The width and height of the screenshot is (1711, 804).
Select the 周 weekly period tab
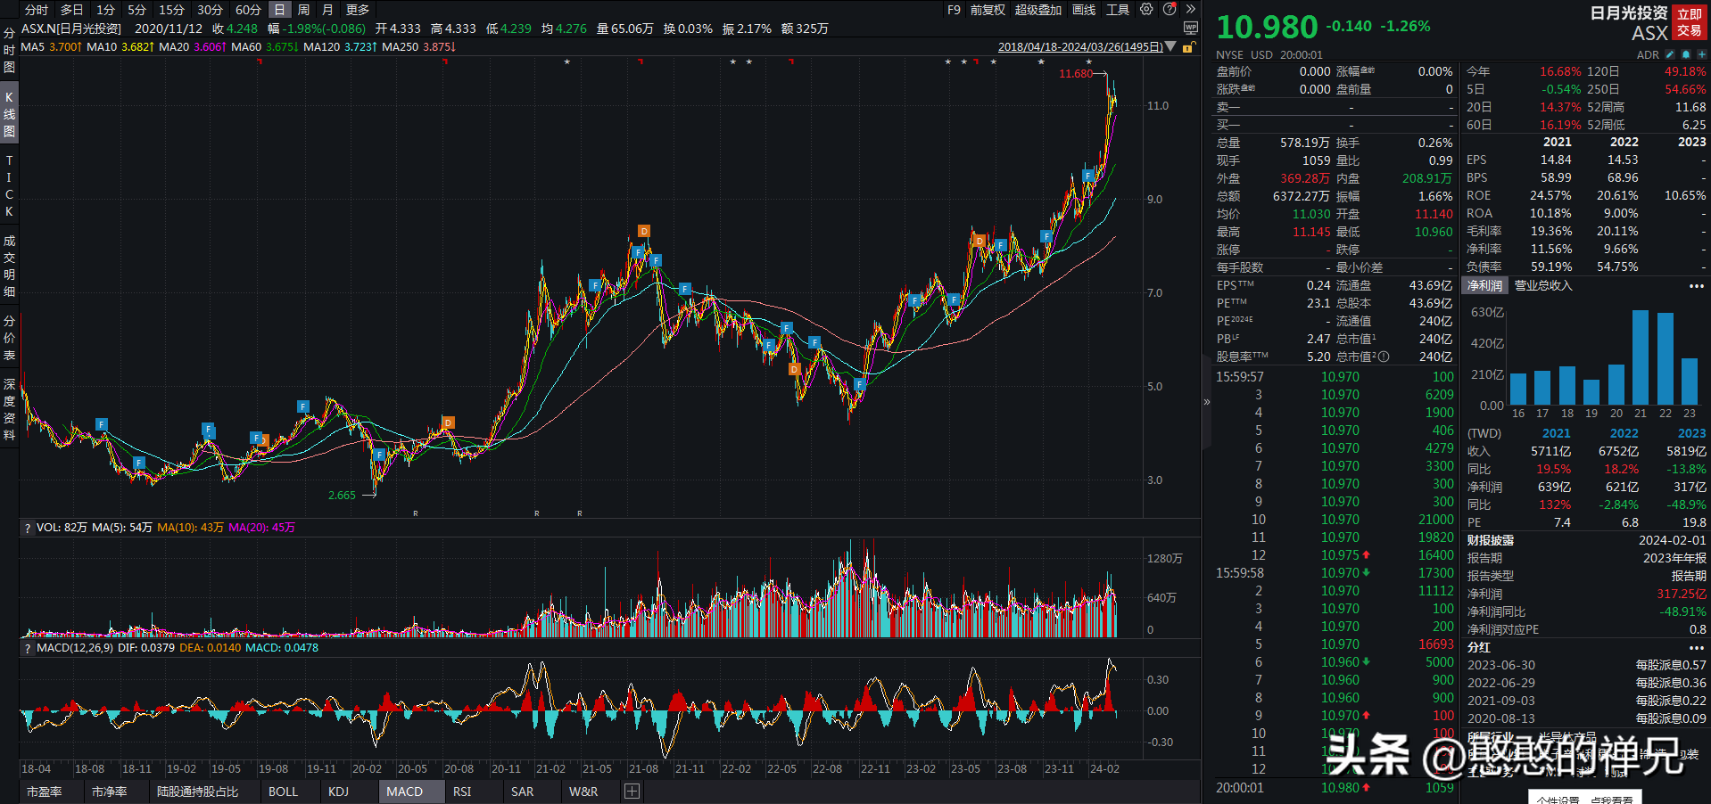click(304, 10)
